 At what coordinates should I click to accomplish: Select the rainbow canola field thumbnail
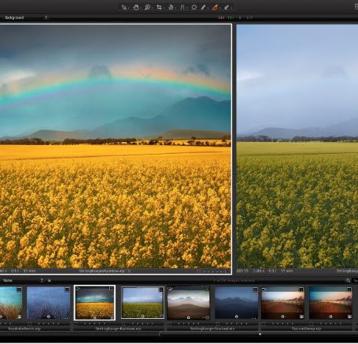pyautogui.click(x=94, y=303)
